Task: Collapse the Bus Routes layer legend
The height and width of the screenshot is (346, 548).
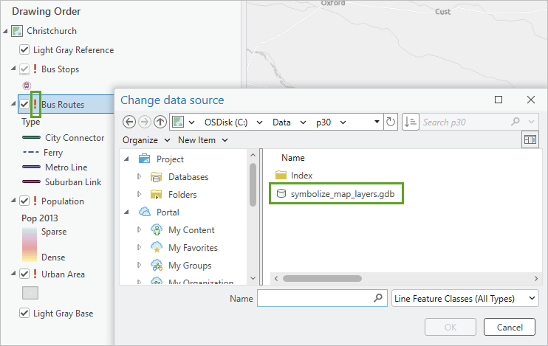Action: coord(13,103)
